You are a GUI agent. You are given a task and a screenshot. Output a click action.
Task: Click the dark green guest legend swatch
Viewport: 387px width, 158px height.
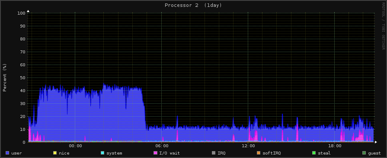(364, 153)
